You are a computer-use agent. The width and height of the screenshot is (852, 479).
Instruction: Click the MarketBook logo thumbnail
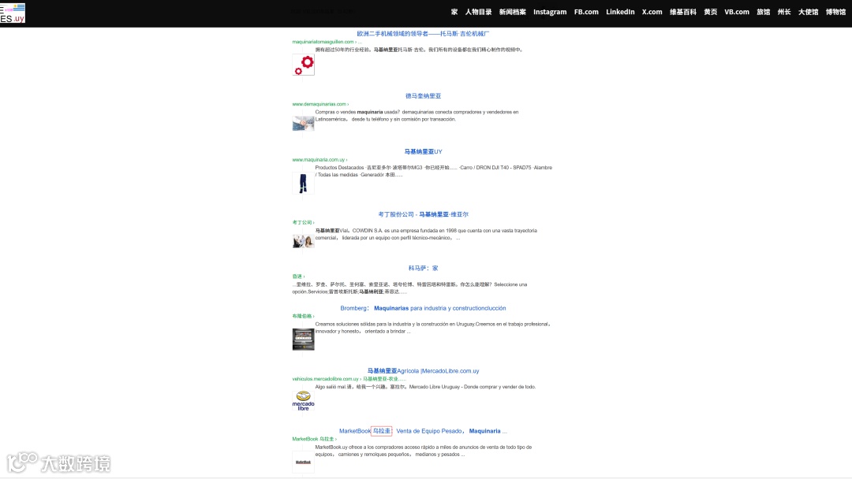(x=303, y=462)
